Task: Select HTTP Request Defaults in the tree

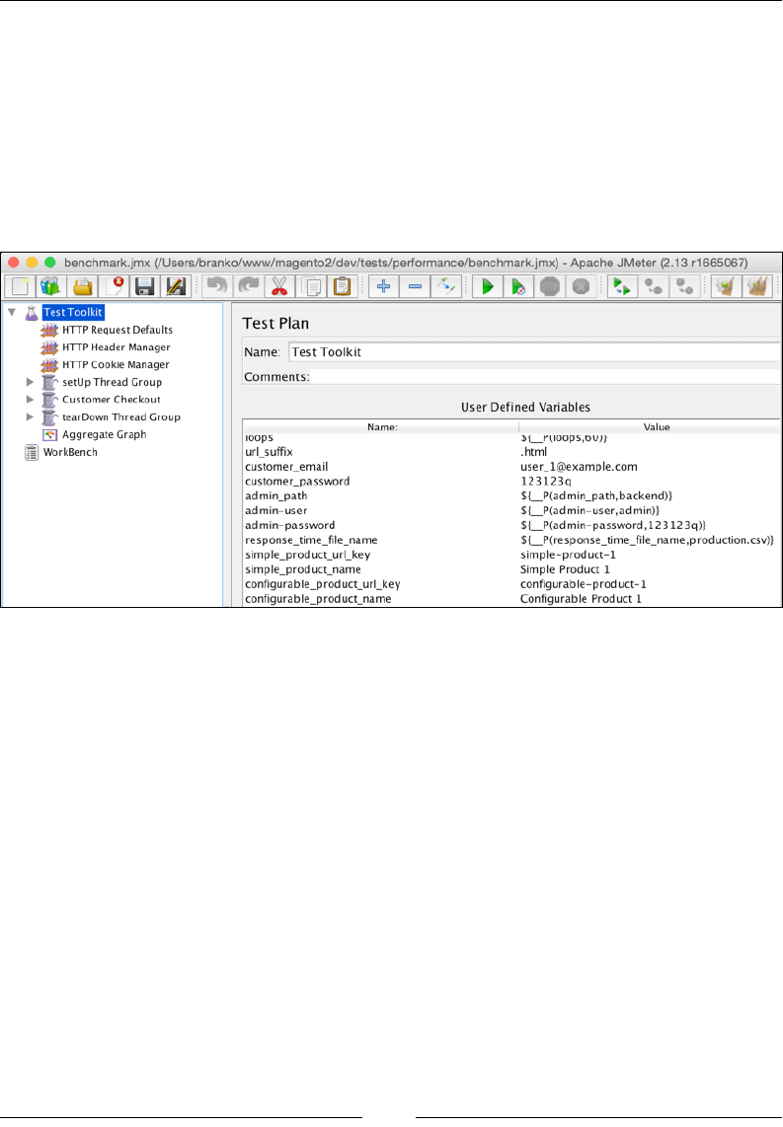Action: [117, 330]
